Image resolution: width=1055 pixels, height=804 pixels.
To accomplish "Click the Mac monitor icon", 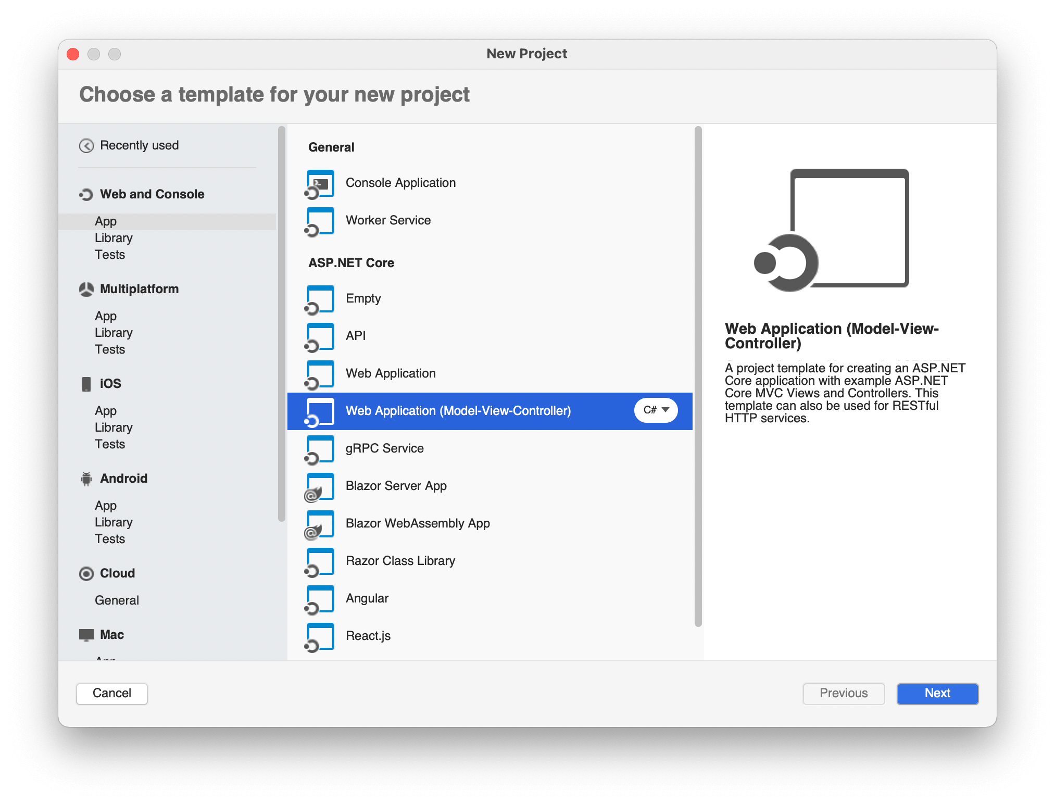I will 86,635.
